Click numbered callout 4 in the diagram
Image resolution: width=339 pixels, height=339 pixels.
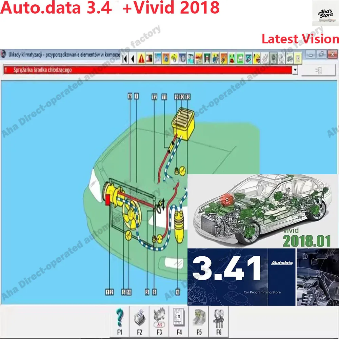click(x=178, y=291)
